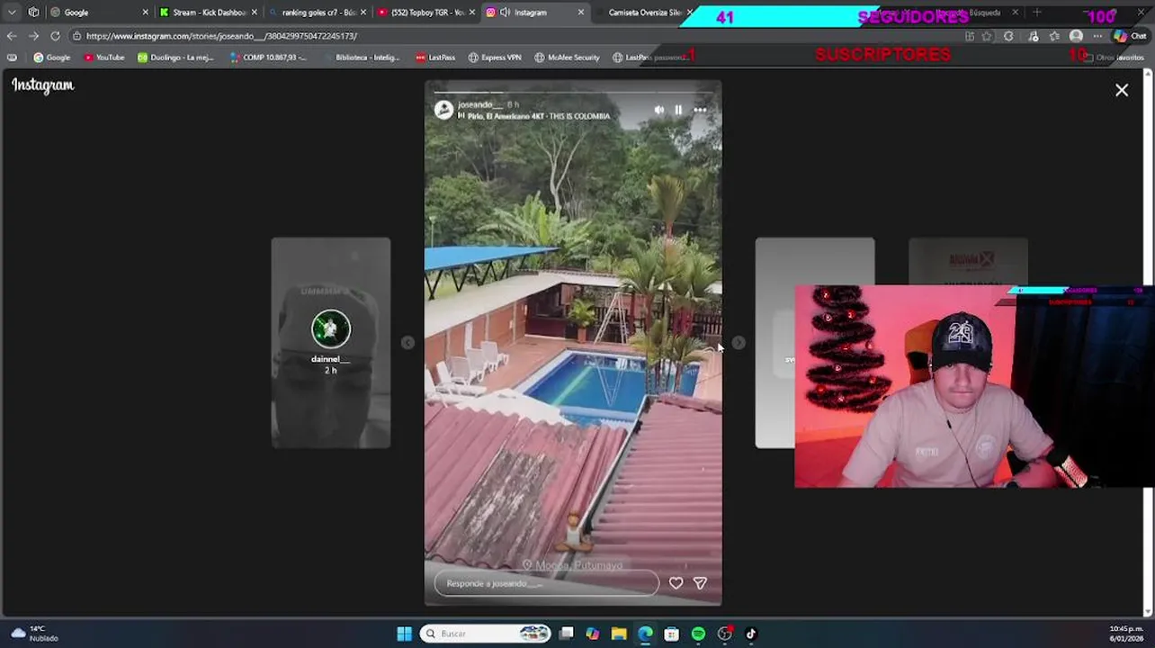Open File Explorer from taskbar
Viewport: 1155px width, 648px height.
[x=619, y=634]
